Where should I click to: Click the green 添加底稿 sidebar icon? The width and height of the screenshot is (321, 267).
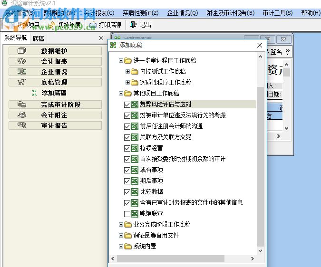point(34,93)
